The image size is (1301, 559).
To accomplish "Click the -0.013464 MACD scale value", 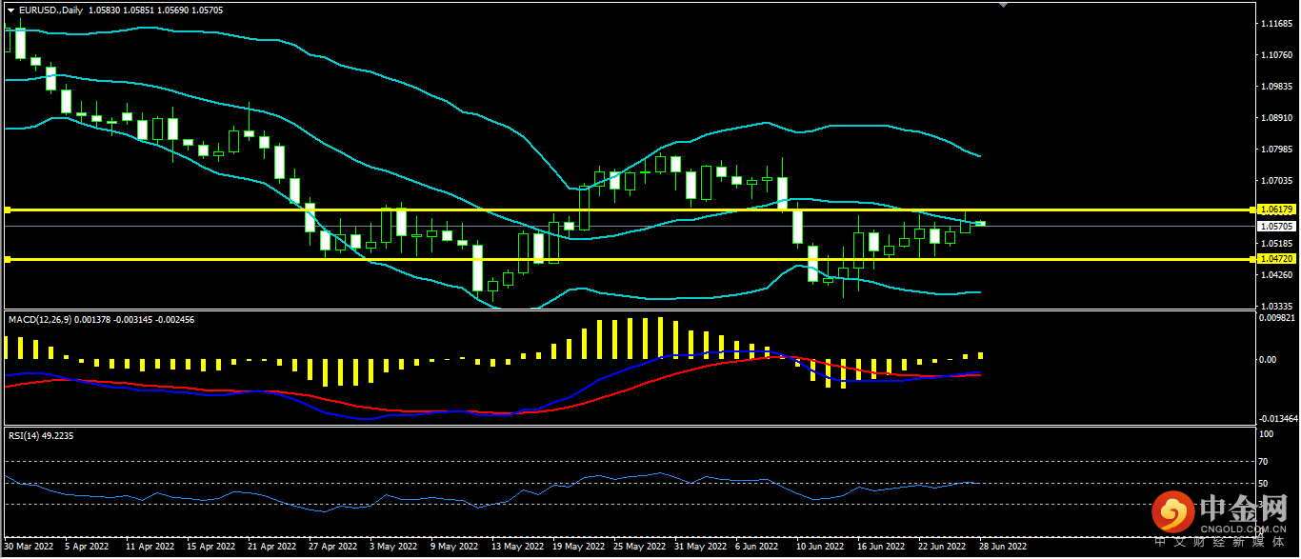I will tap(1277, 418).
